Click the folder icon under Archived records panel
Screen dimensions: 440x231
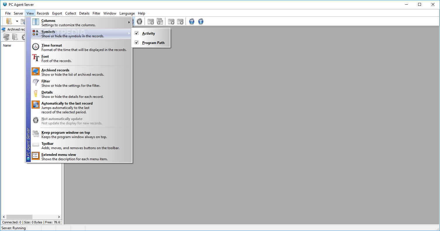(15, 37)
